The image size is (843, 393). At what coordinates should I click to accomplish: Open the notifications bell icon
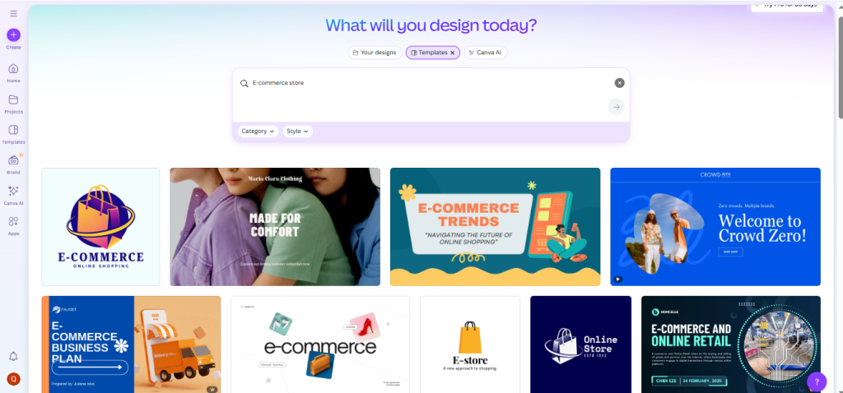13,357
